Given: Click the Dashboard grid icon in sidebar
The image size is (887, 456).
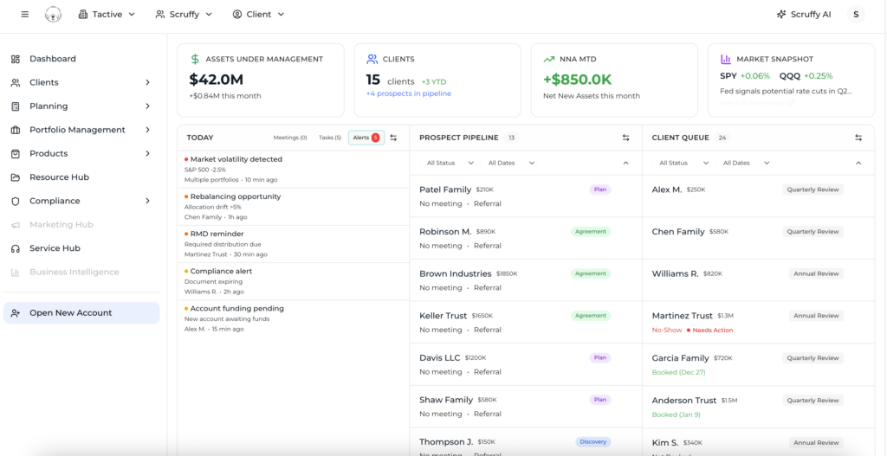Looking at the screenshot, I should [x=16, y=59].
